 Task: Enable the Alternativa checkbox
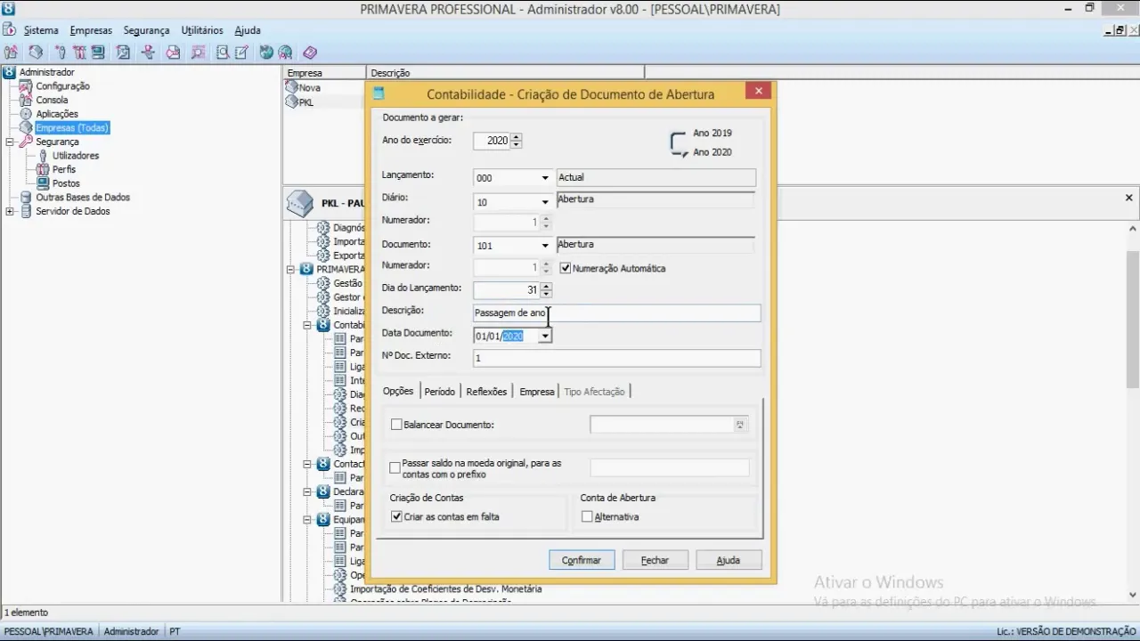coord(587,516)
